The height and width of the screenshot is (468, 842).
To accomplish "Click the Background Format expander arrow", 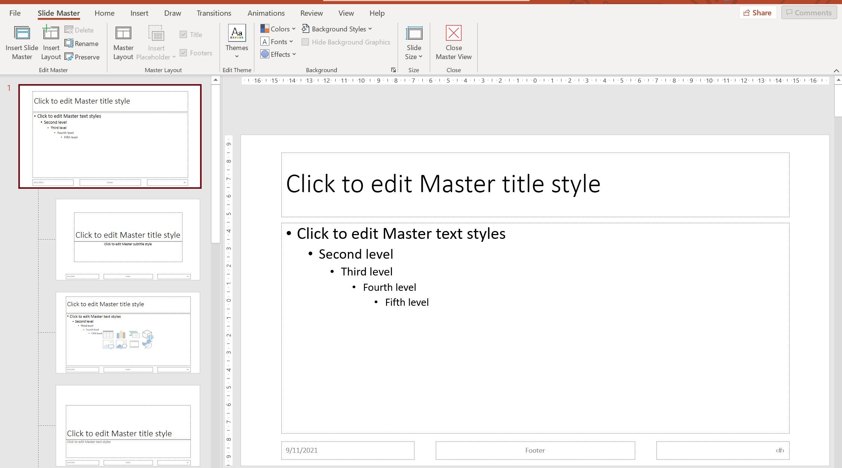I will 393,70.
